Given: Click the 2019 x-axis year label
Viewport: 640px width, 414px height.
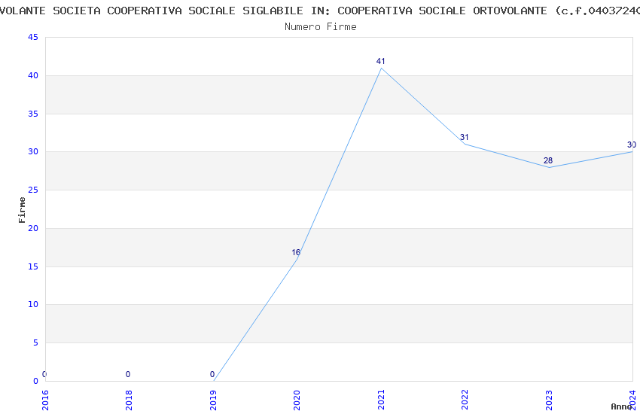Looking at the screenshot, I should (213, 400).
